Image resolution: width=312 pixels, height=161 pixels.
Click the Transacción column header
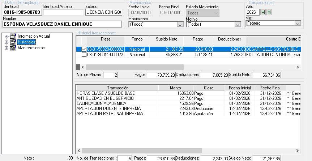117,88
